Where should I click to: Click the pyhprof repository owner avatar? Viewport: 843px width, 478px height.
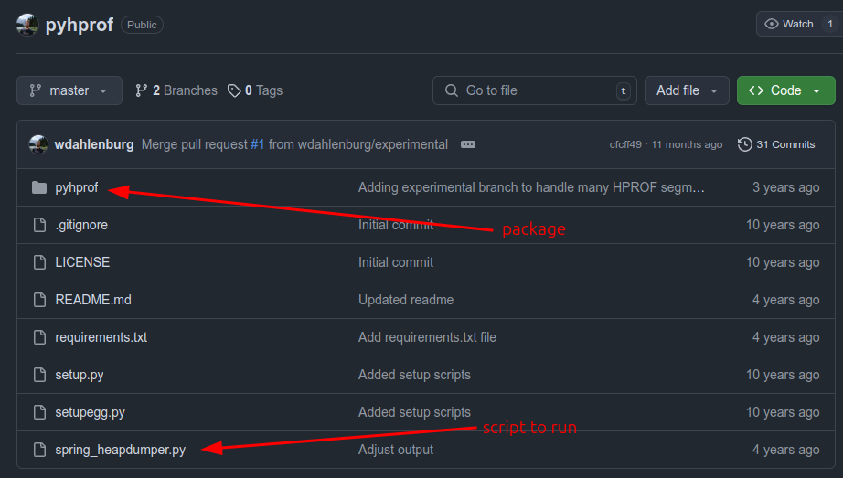tap(27, 25)
